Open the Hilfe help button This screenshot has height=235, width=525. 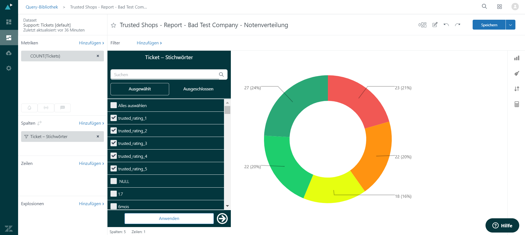click(x=502, y=225)
